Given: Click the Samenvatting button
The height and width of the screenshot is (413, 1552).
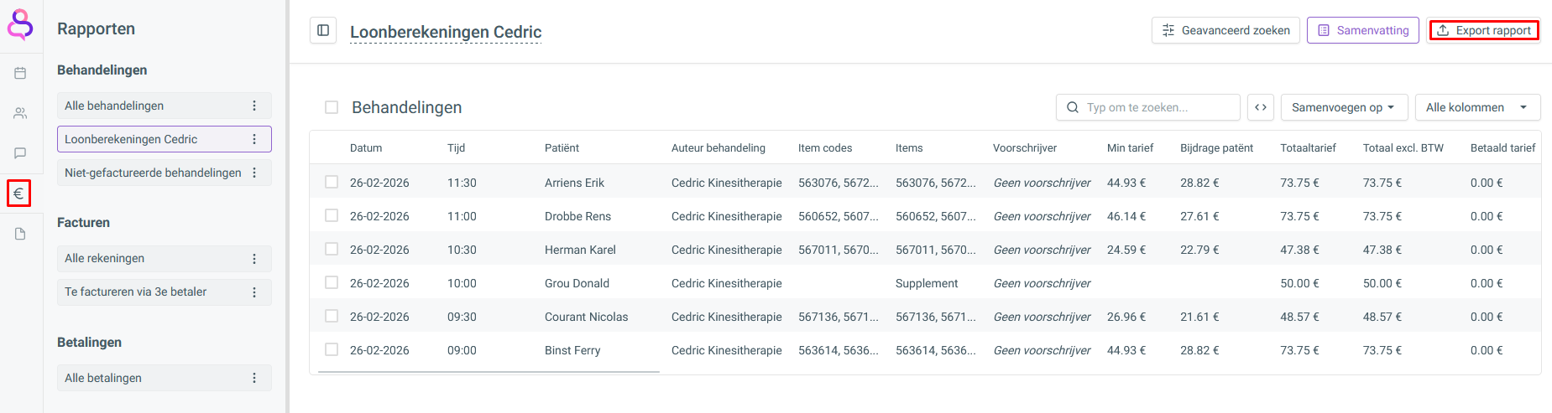Looking at the screenshot, I should pyautogui.click(x=1363, y=31).
